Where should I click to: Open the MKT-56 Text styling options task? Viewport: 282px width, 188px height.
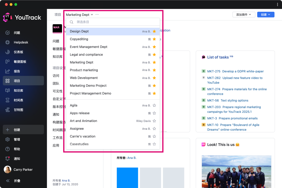[228, 100]
